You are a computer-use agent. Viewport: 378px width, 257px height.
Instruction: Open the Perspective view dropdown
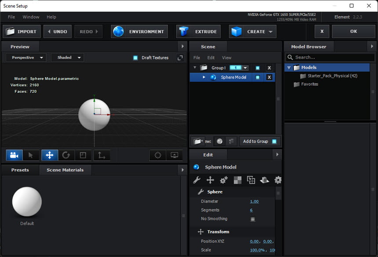point(26,58)
